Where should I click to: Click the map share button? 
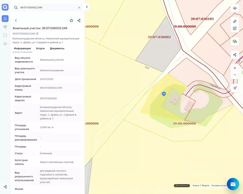coord(235,55)
